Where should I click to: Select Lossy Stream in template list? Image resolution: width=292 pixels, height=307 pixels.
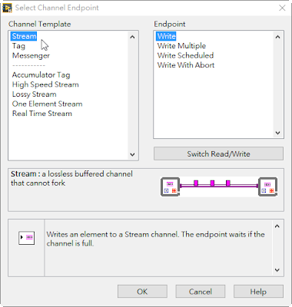[x=35, y=94]
